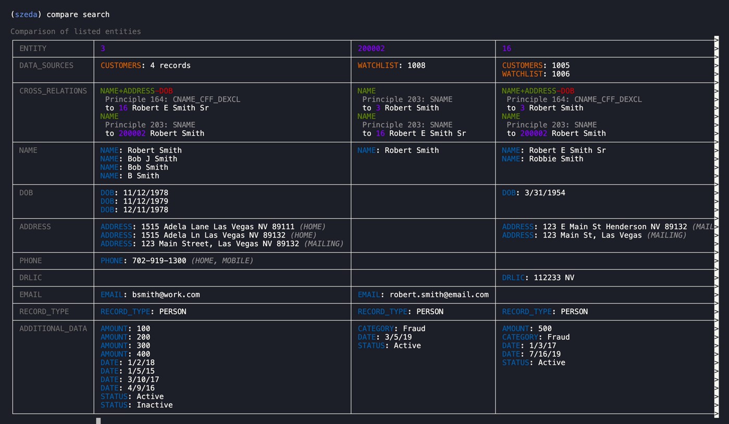The height and width of the screenshot is (424, 729).
Task: Click the szeda command prompt line
Action: (x=60, y=14)
